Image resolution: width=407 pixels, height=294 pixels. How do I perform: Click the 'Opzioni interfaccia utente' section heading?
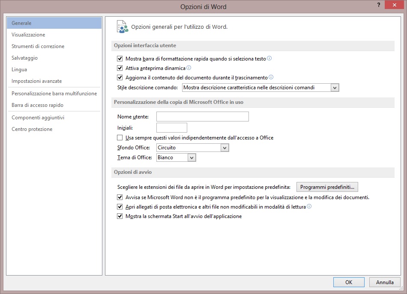[145, 45]
